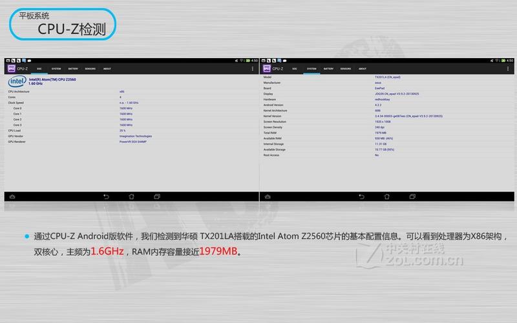
Task: Tap the battery status icon on the System screen
Action: [x=503, y=61]
